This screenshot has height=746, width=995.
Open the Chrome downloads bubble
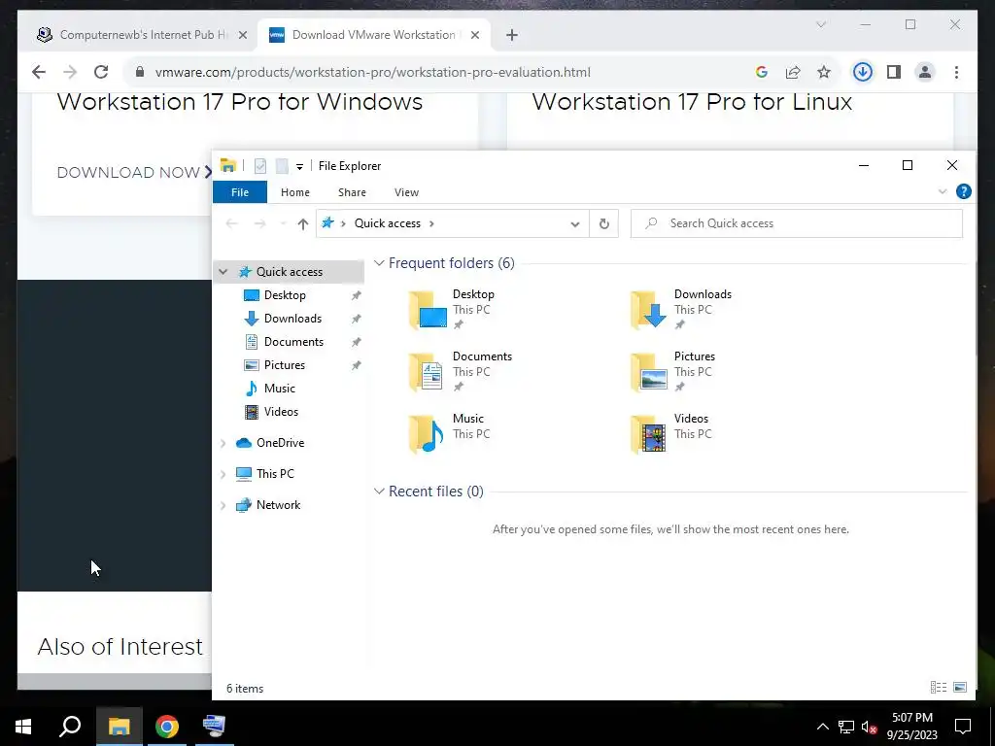point(862,72)
